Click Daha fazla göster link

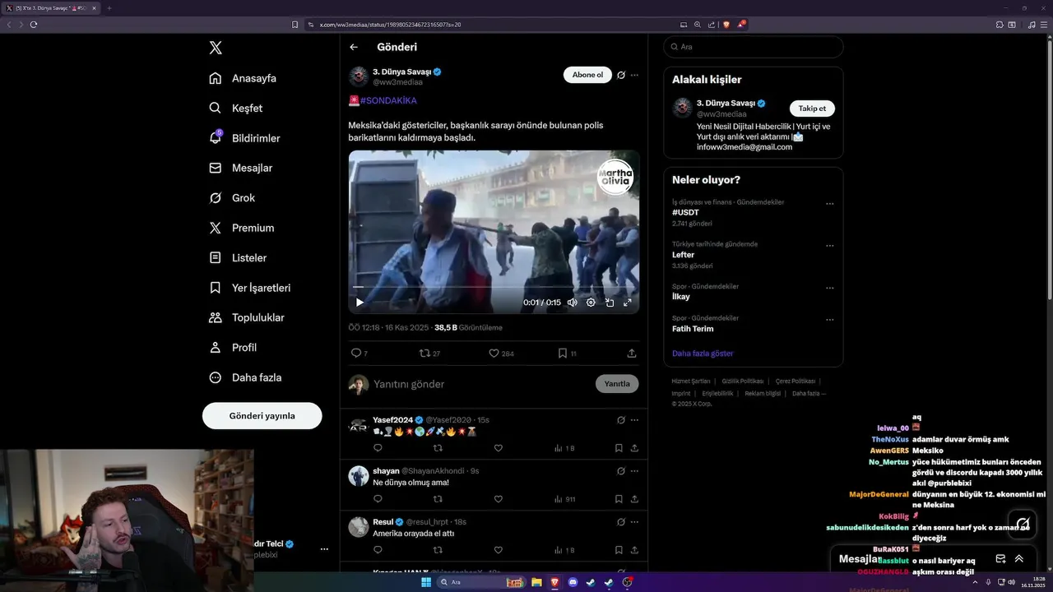click(x=703, y=354)
